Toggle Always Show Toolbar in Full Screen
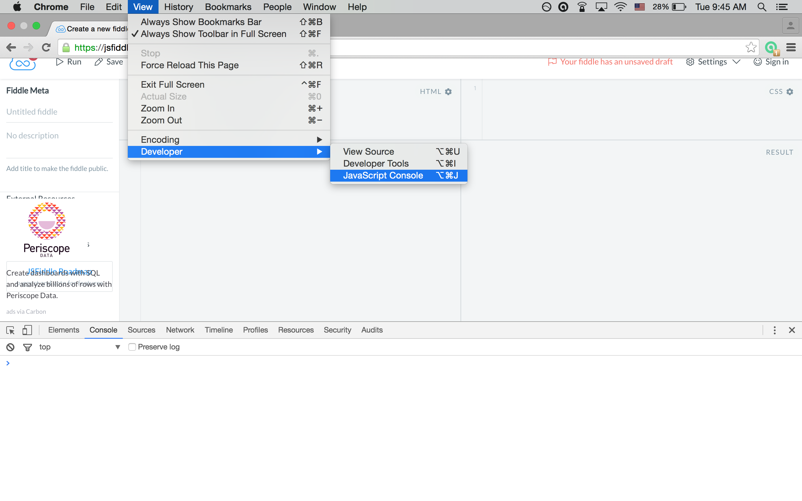The width and height of the screenshot is (802, 501). point(213,34)
